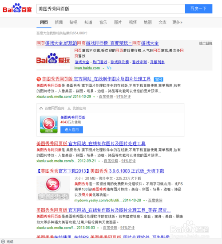Open the 开服列表 sublink
Screen dimensions: 222x244
pyautogui.click(x=157, y=62)
